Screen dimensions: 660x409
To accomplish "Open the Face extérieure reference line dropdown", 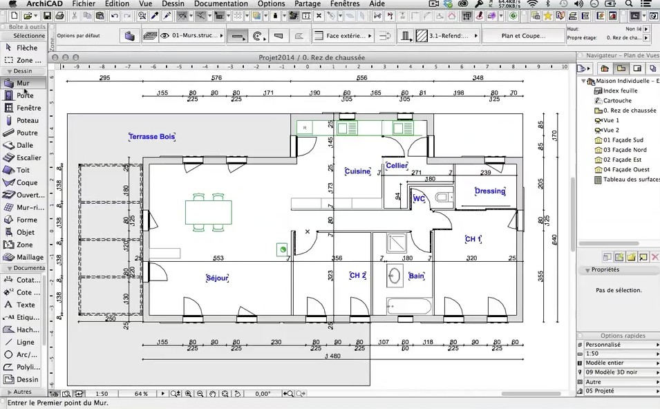I will [x=343, y=36].
